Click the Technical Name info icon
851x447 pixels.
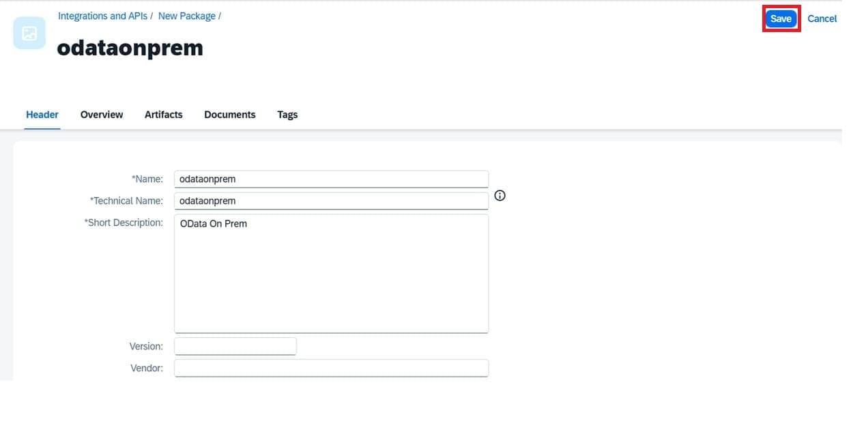point(500,196)
